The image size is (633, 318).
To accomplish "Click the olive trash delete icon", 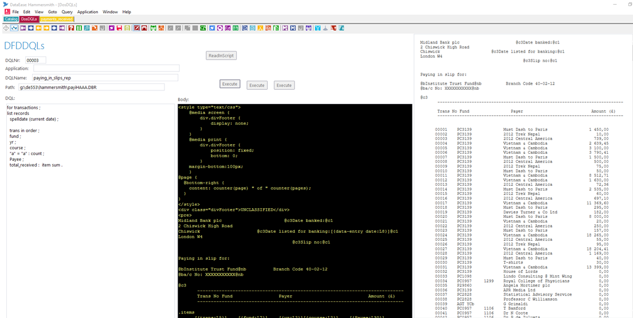I will [x=127, y=28].
